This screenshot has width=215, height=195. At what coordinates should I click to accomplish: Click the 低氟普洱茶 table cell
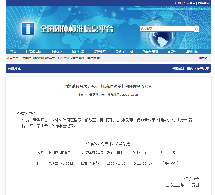pyautogui.click(x=90, y=163)
